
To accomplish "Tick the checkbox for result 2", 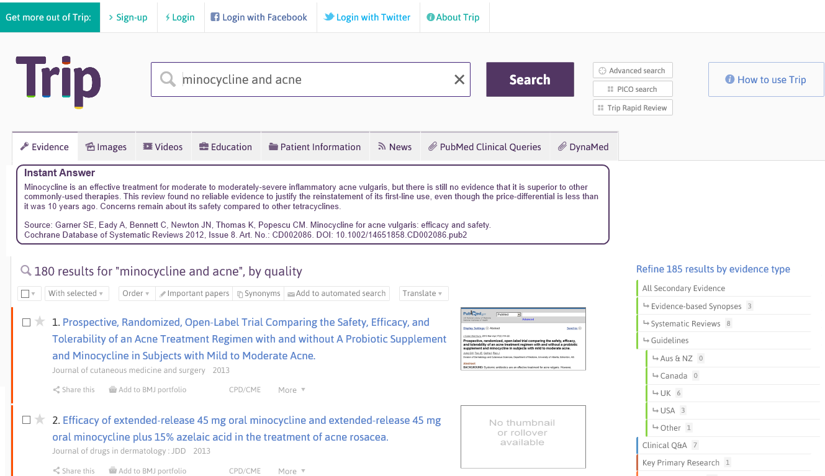I will pos(26,420).
